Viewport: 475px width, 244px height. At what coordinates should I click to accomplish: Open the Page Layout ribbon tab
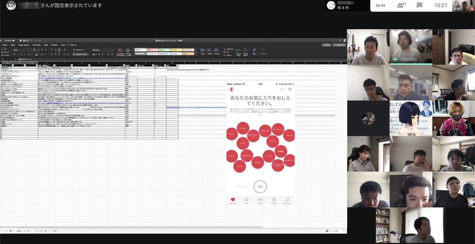[x=24, y=45]
